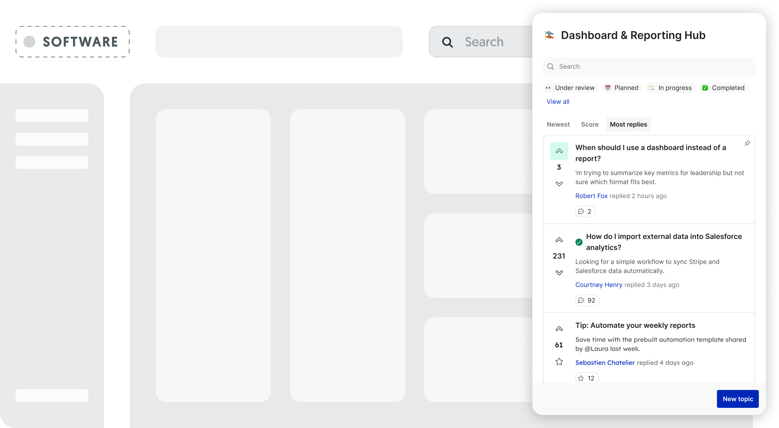Click the New topic button
Image resolution: width=779 pixels, height=428 pixels.
737,399
